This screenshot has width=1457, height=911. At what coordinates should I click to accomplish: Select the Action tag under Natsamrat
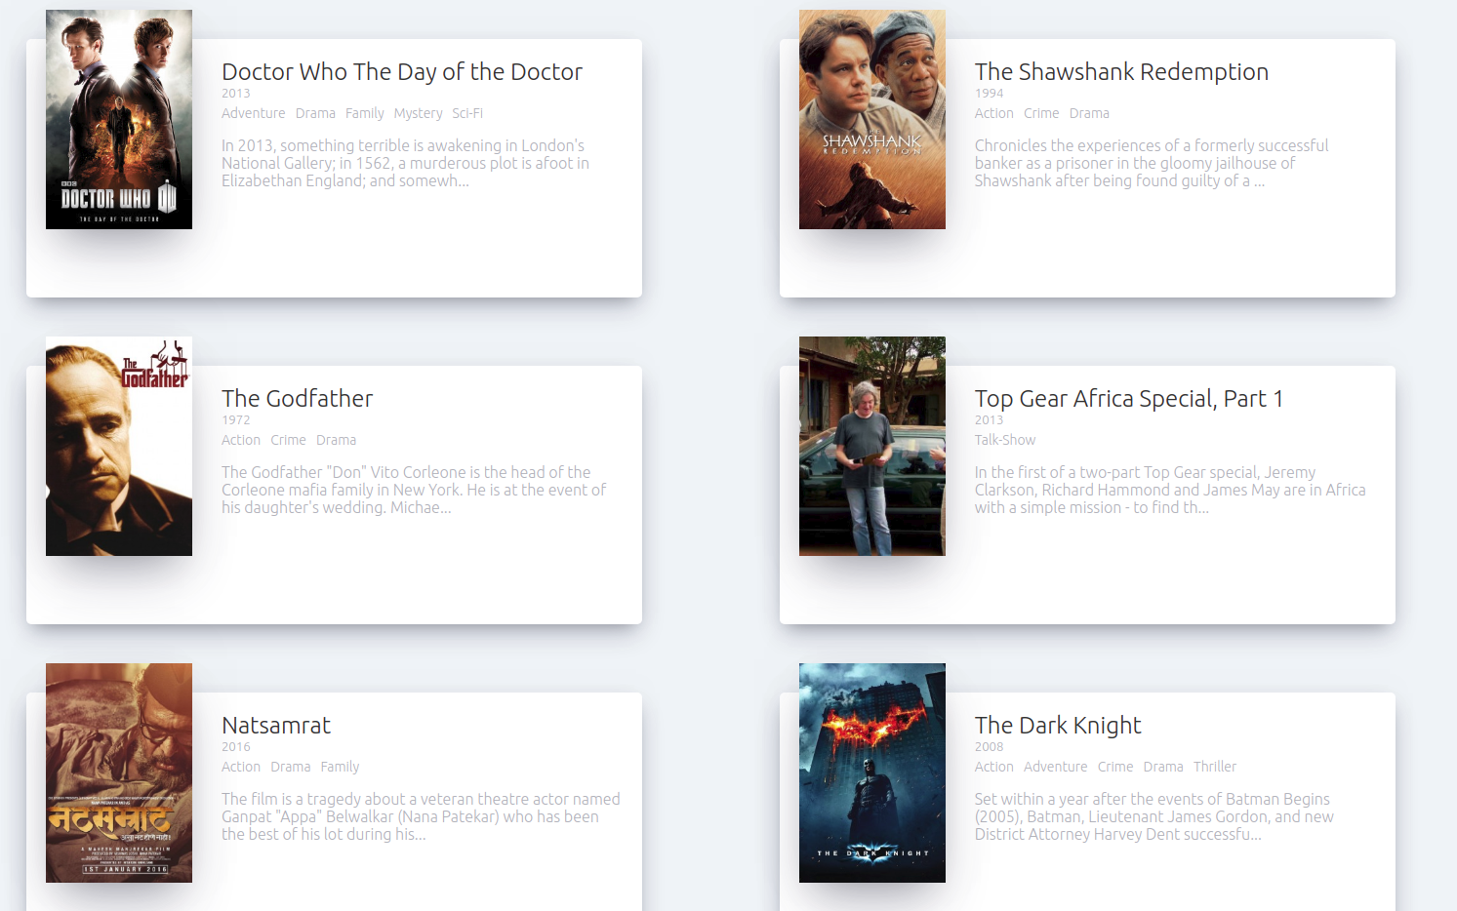[241, 767]
